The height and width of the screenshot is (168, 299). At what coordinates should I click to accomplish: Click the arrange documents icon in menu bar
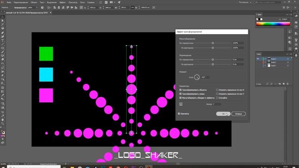111,2
